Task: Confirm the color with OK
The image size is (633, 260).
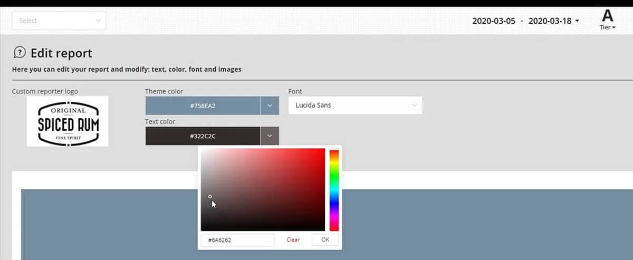Action: click(x=325, y=240)
